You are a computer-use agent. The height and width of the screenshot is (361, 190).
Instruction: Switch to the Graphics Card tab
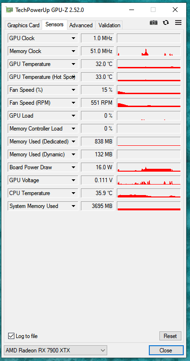[23, 25]
